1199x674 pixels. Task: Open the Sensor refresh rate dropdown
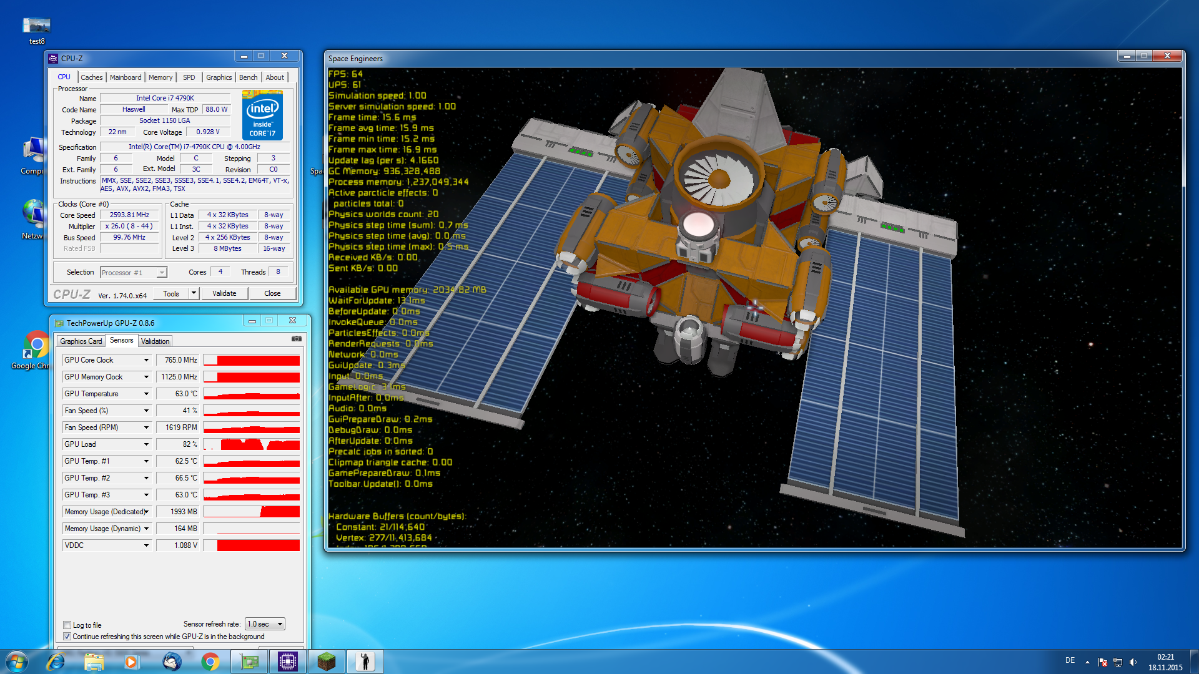coord(265,624)
